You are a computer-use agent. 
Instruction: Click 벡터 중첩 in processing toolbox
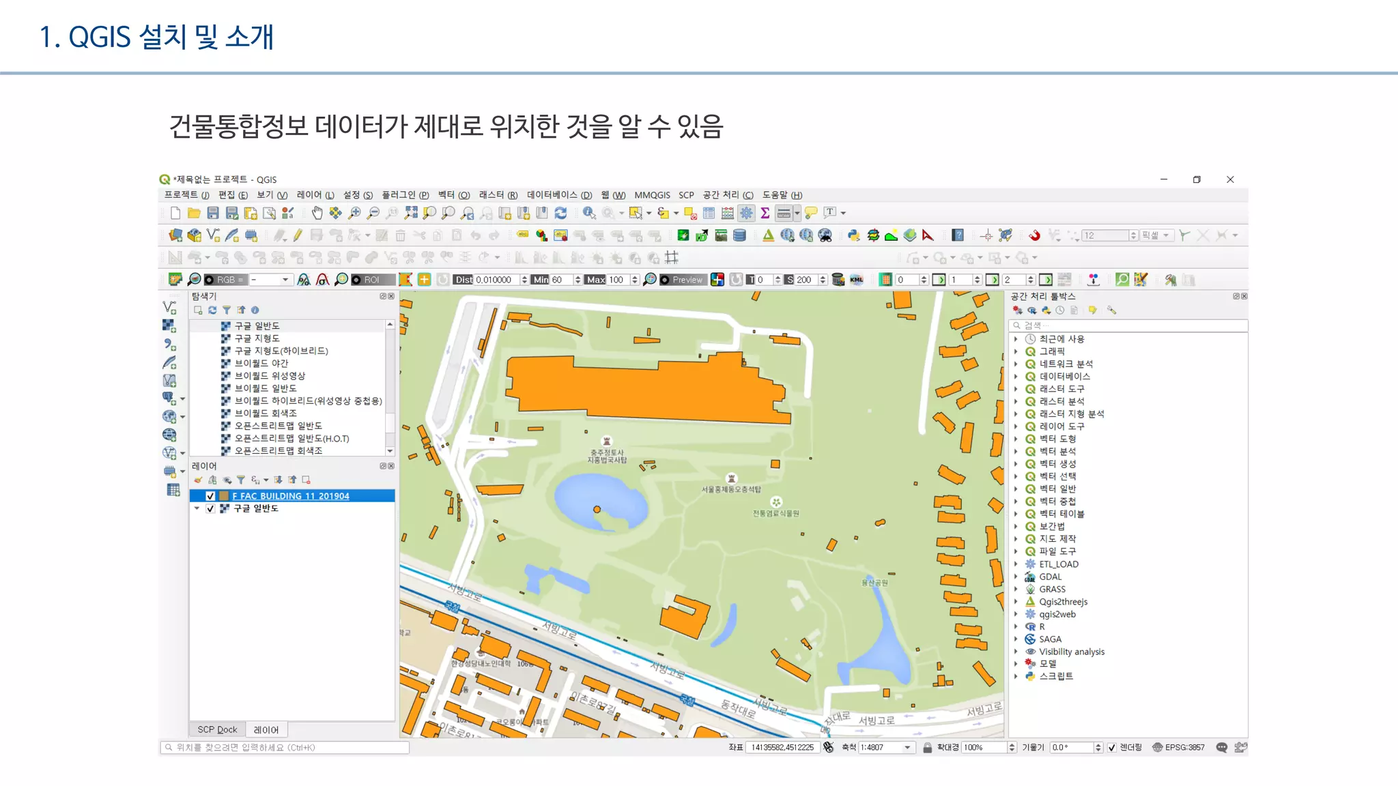tap(1057, 501)
